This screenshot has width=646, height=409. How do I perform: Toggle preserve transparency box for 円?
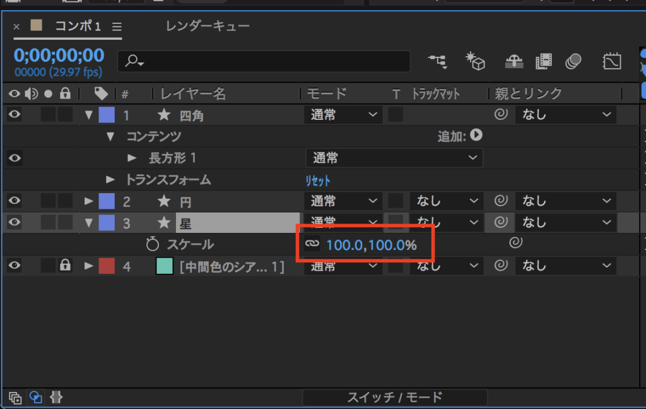click(x=396, y=201)
